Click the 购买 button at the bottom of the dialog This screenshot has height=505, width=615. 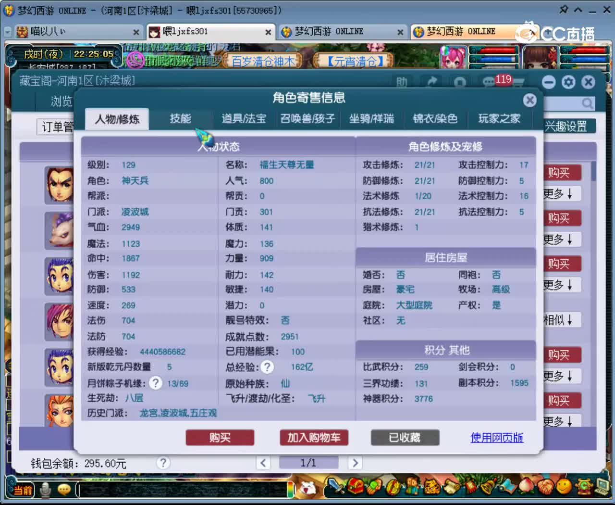(220, 437)
